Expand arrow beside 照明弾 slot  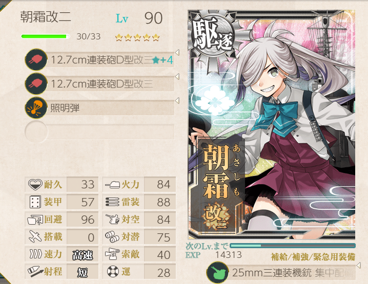click(x=177, y=101)
